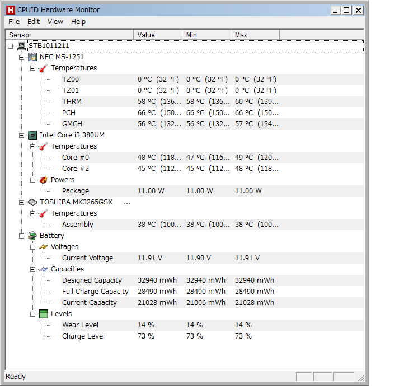Collapse the Voltages node
Image resolution: width=404 pixels, height=386 pixels.
tap(32, 247)
